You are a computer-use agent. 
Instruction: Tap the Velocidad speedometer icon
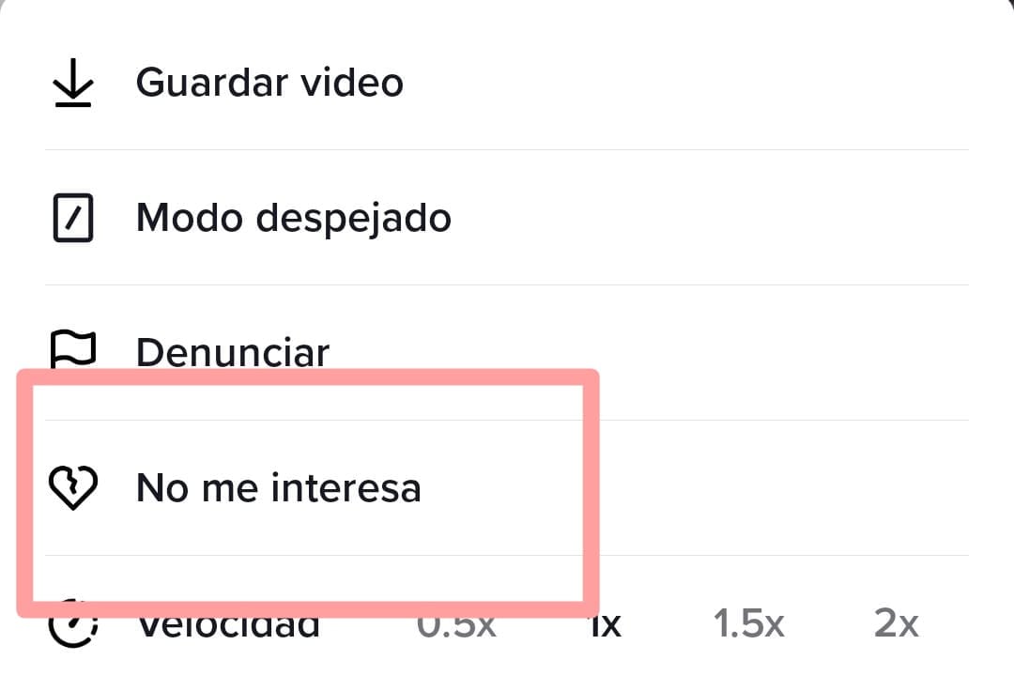(72, 625)
